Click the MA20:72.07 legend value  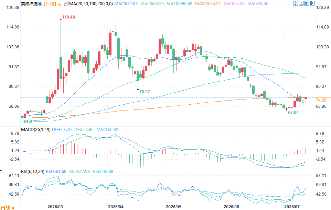click(126, 4)
